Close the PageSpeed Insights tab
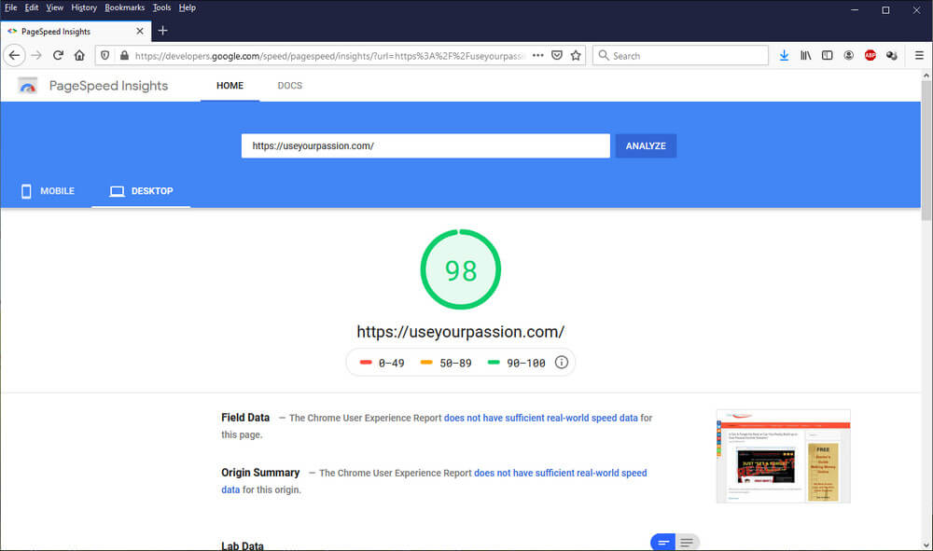933x551 pixels. pyautogui.click(x=140, y=31)
